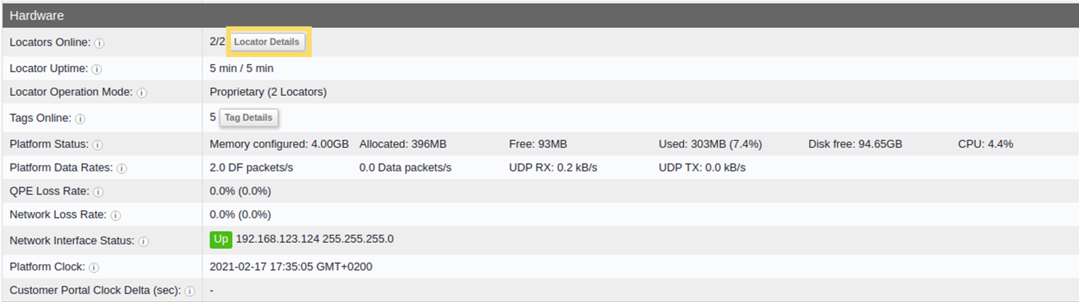The image size is (1079, 302).
Task: Click the info icon beside Locators Online
Action: tap(99, 43)
